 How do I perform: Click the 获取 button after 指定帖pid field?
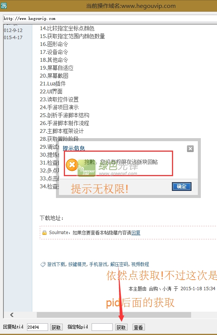pos(121,327)
